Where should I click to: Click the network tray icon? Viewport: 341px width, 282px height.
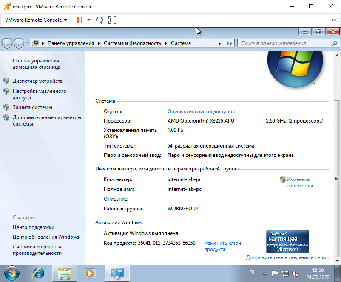pos(285,274)
